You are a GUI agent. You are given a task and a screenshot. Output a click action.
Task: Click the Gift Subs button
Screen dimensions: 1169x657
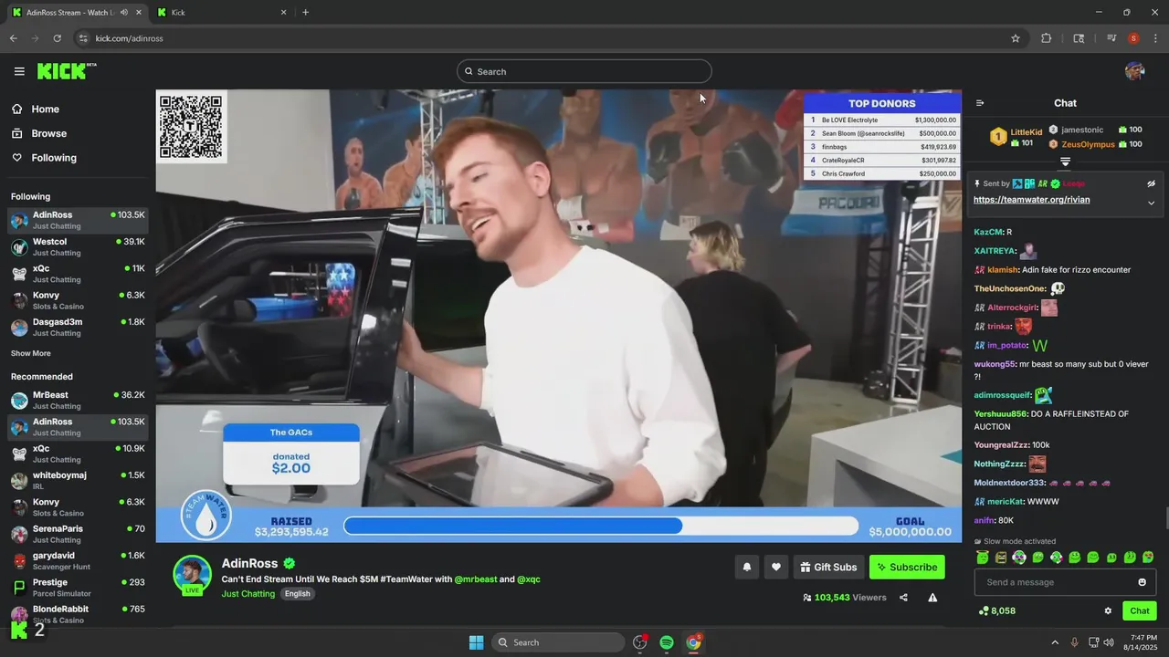[x=828, y=567]
